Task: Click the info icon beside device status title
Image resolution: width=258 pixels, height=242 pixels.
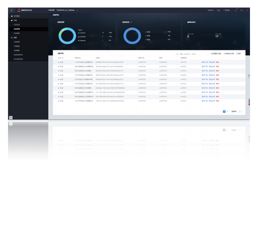Action: click(131, 22)
